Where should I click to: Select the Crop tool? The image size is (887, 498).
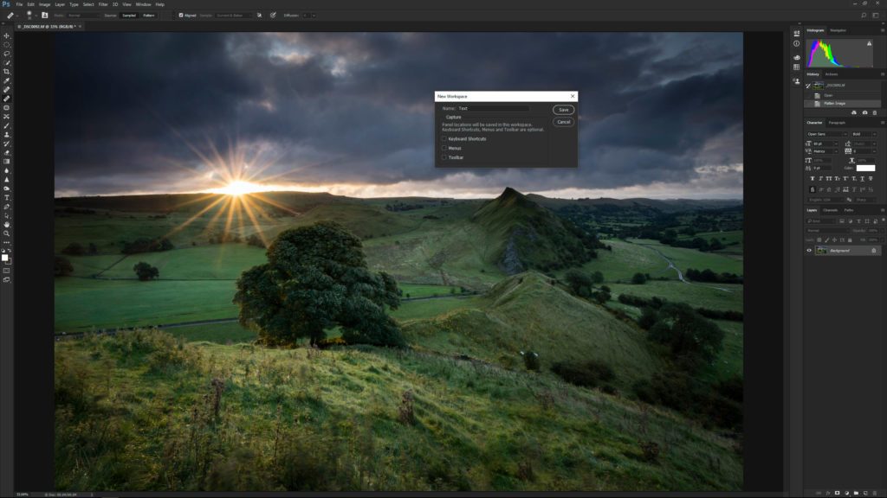click(x=7, y=72)
